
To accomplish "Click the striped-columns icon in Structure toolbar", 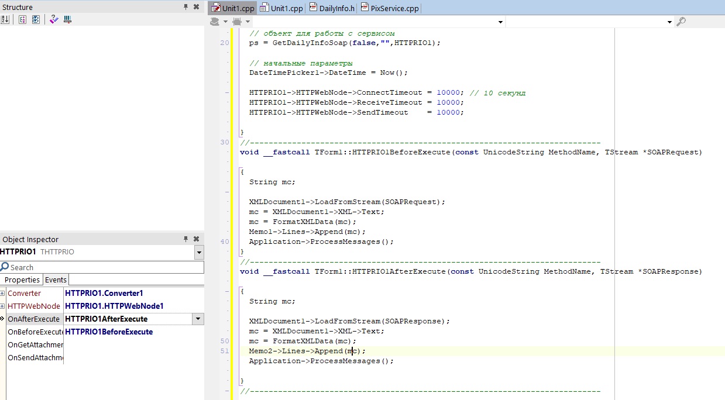I will 68,19.
